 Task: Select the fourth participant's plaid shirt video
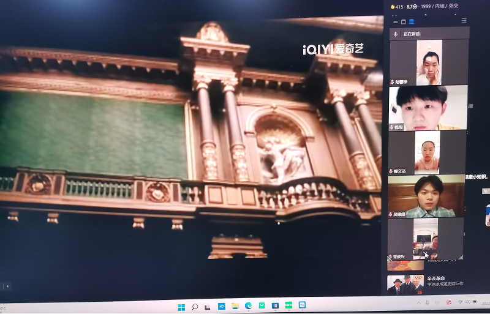tap(426, 196)
